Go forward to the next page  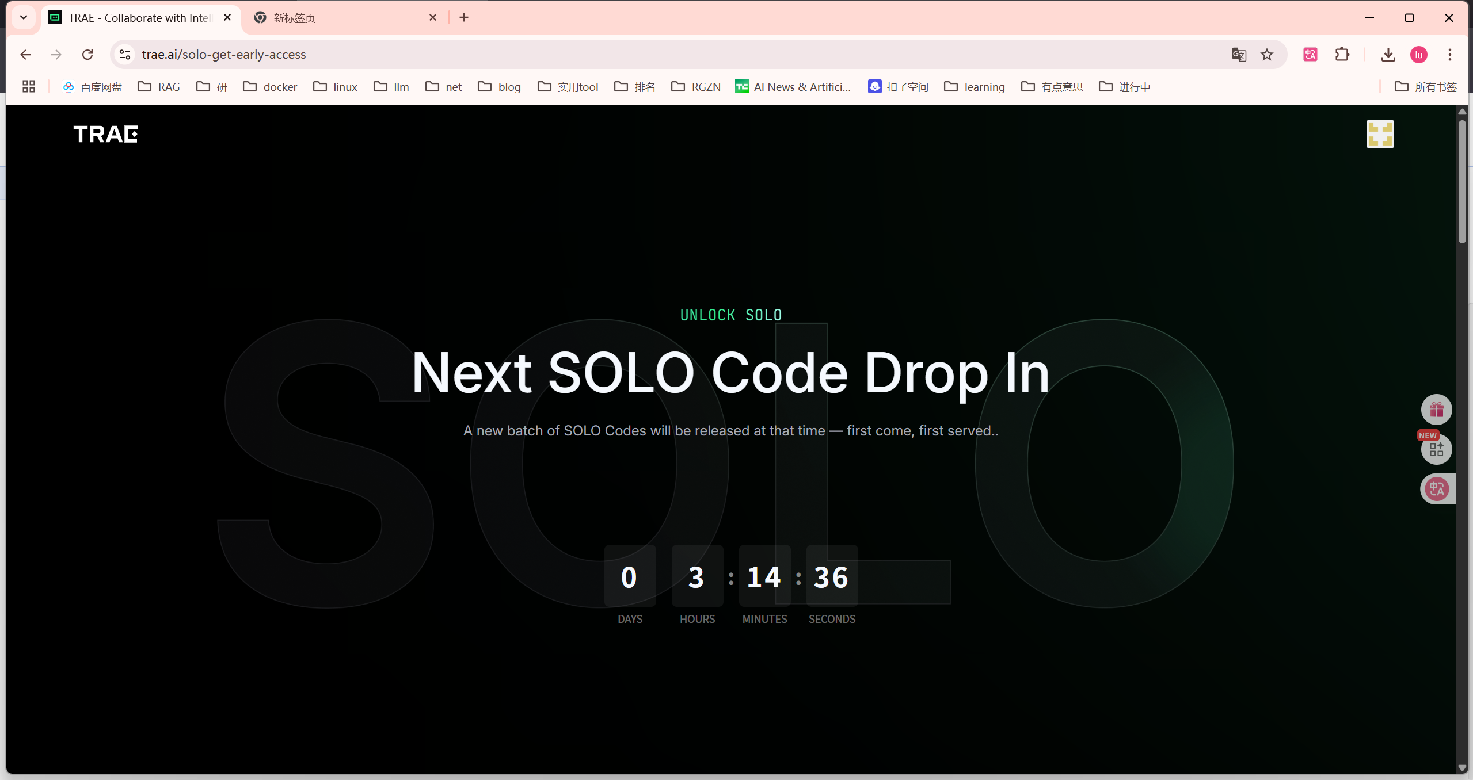click(x=56, y=55)
